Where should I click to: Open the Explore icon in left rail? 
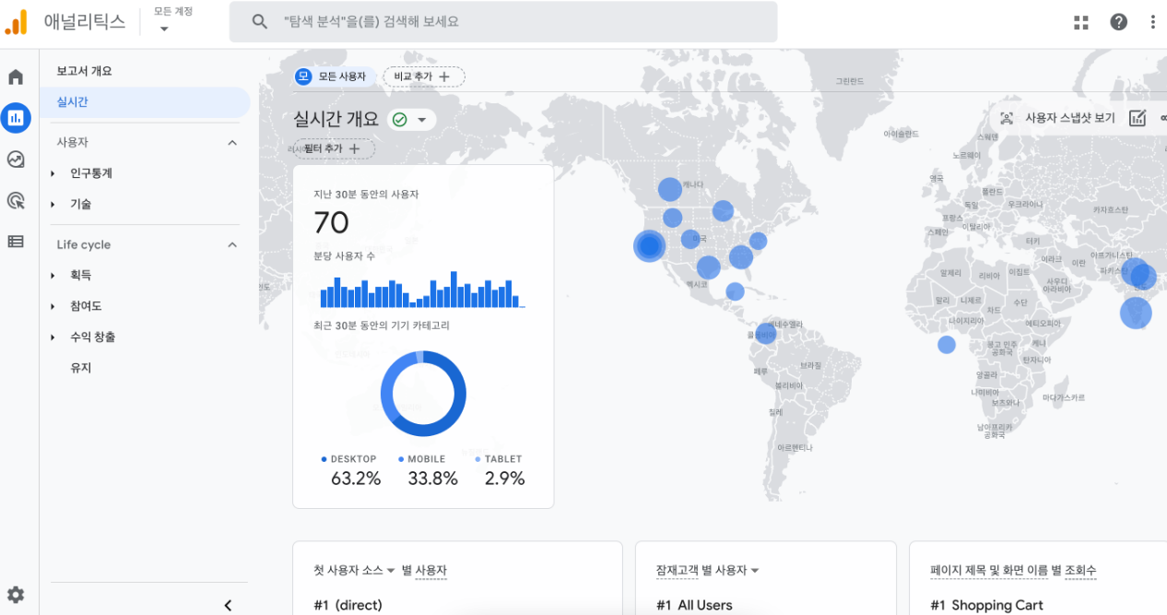[16, 160]
